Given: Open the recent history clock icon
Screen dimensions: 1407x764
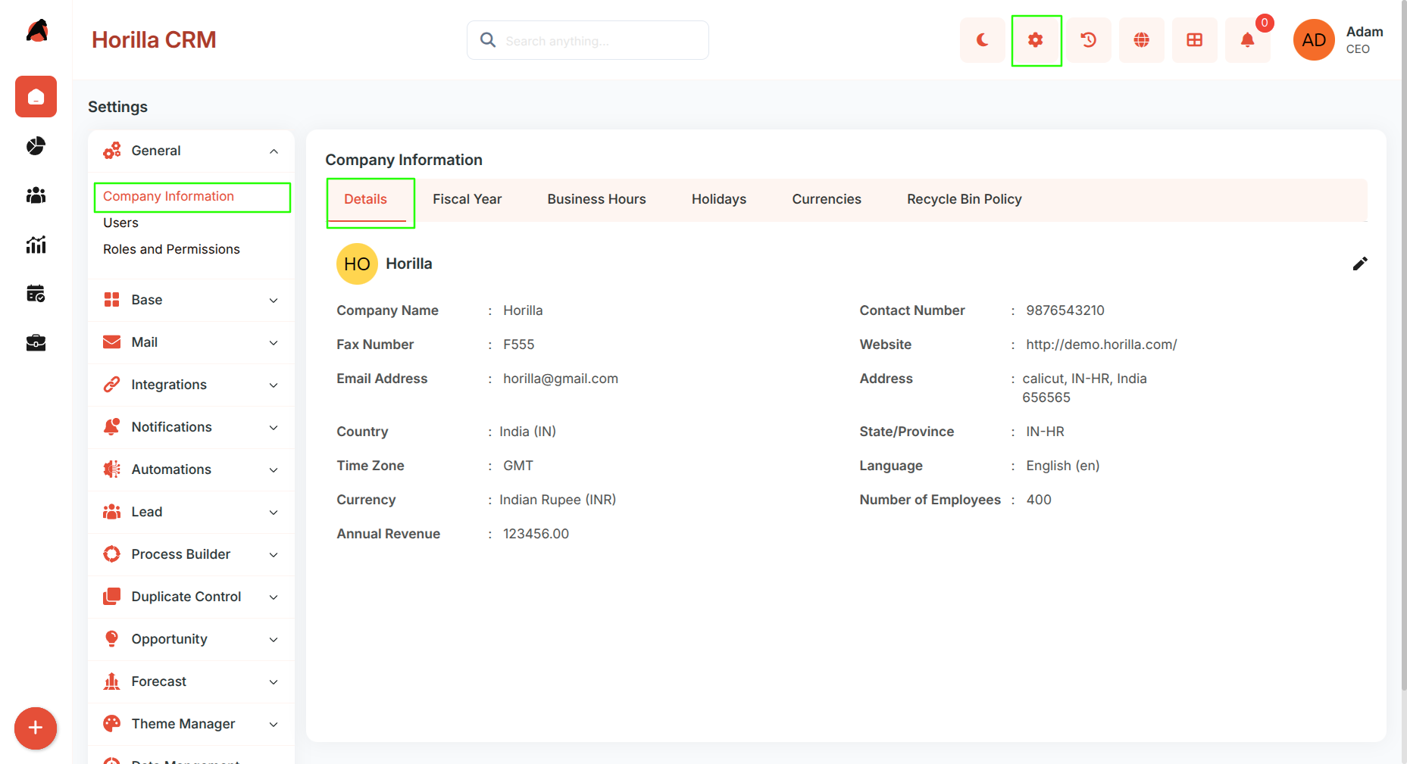Looking at the screenshot, I should [x=1089, y=40].
